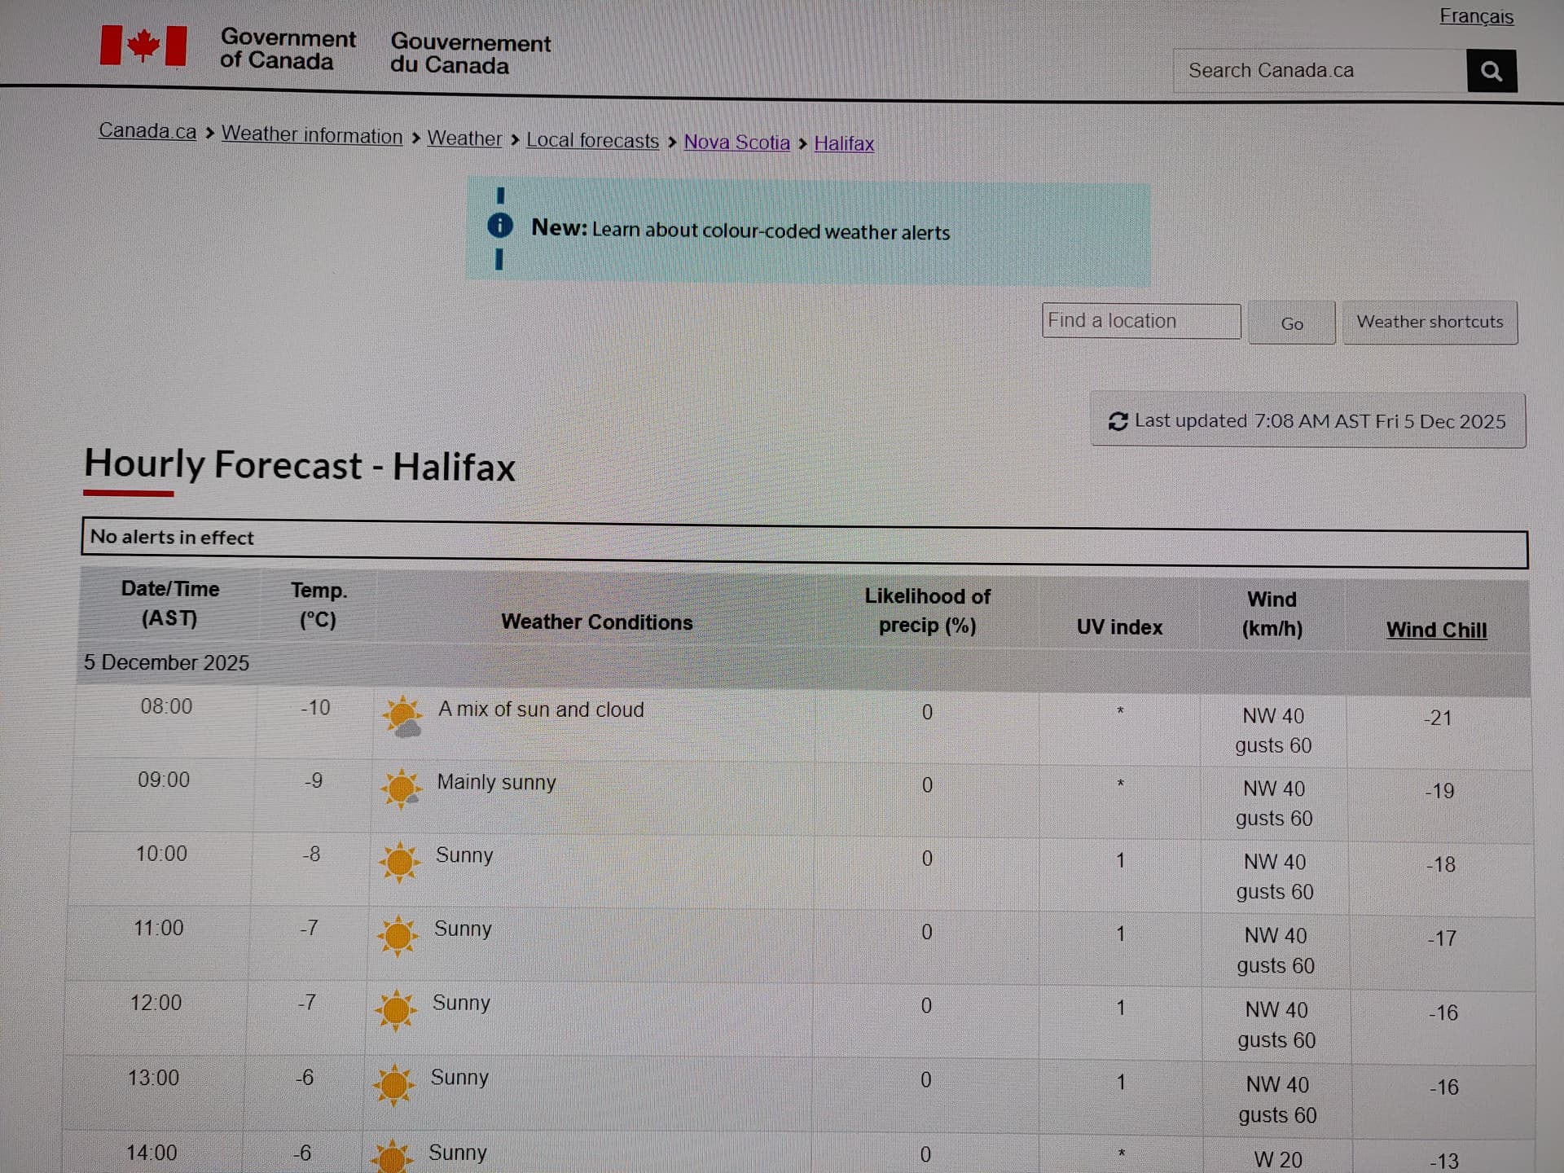Click the sunny icon in the 13:00 row
Image resolution: width=1564 pixels, height=1173 pixels.
click(x=393, y=1084)
